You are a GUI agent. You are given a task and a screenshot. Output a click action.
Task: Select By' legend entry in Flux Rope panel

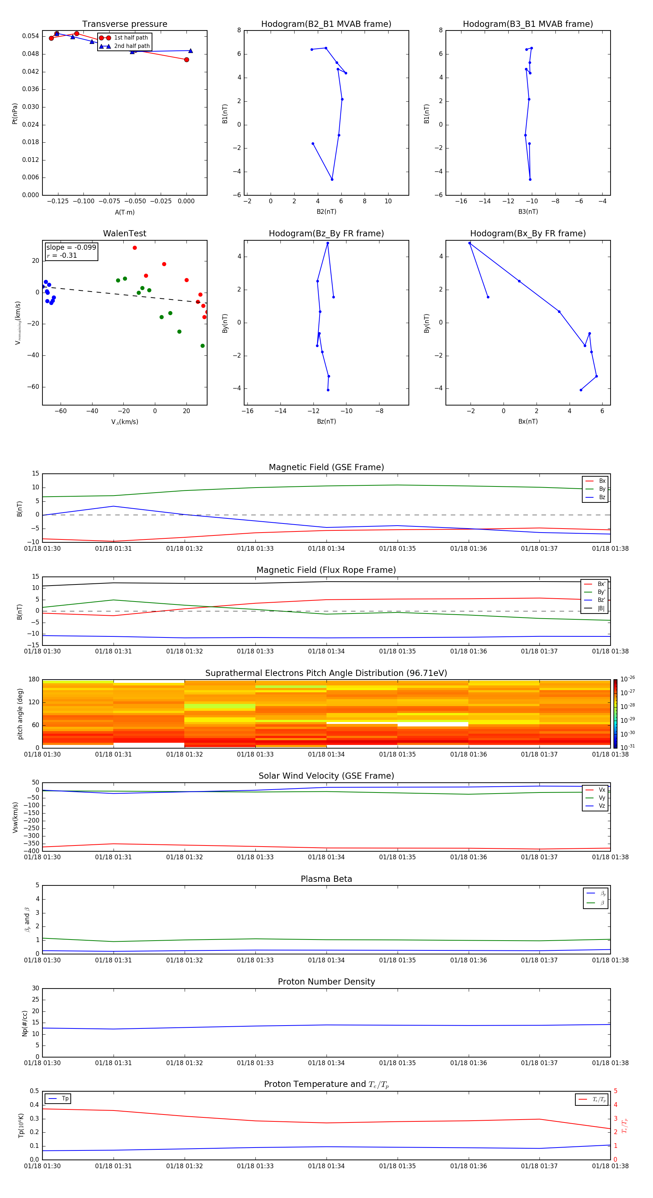[595, 592]
